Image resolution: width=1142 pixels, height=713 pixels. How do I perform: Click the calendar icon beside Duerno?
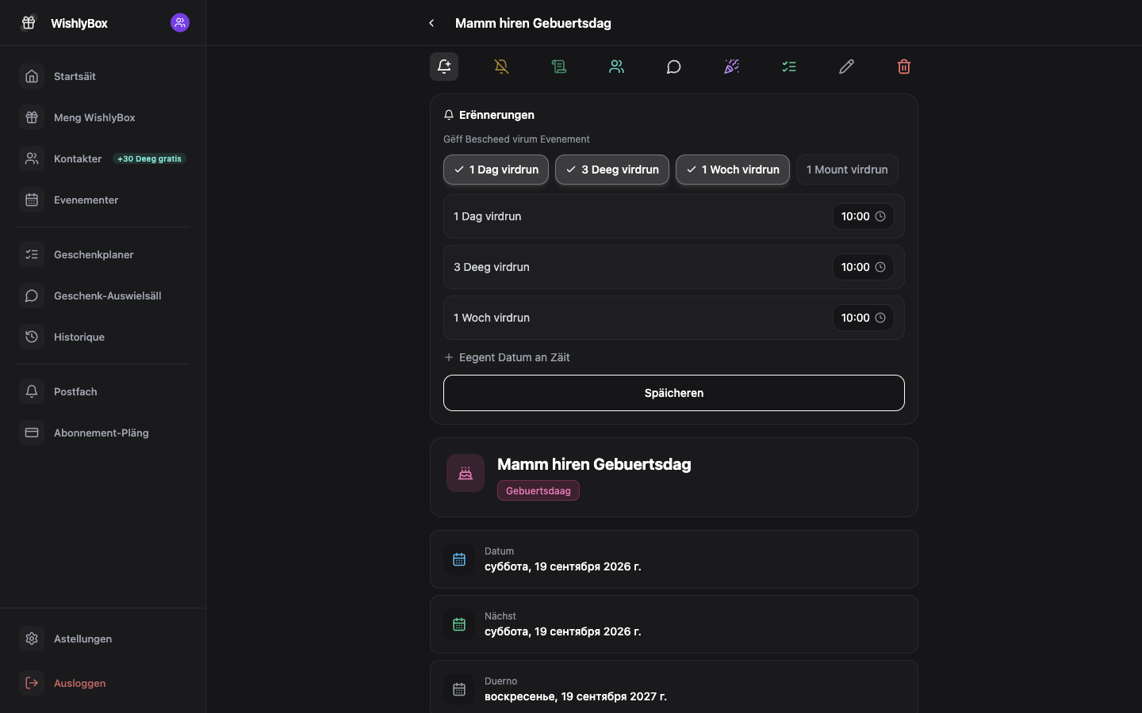(459, 689)
